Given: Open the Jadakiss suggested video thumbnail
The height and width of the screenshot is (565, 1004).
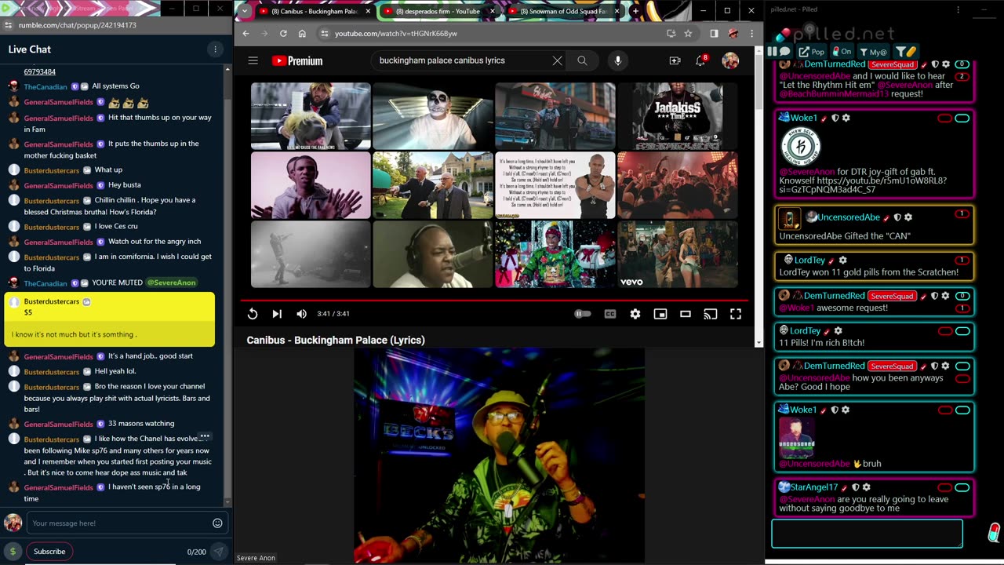Looking at the screenshot, I should pyautogui.click(x=677, y=116).
